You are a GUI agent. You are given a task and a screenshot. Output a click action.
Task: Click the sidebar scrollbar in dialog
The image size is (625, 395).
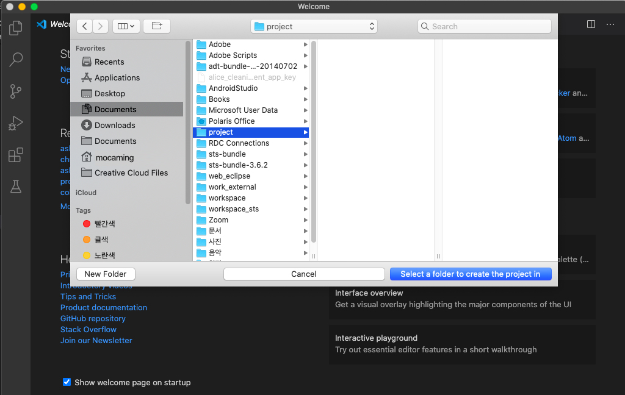(188, 123)
